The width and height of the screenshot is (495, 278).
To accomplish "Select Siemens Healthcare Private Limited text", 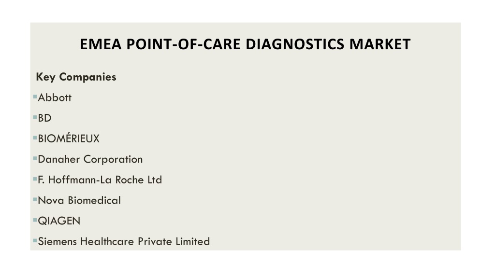I will pyautogui.click(x=124, y=241).
